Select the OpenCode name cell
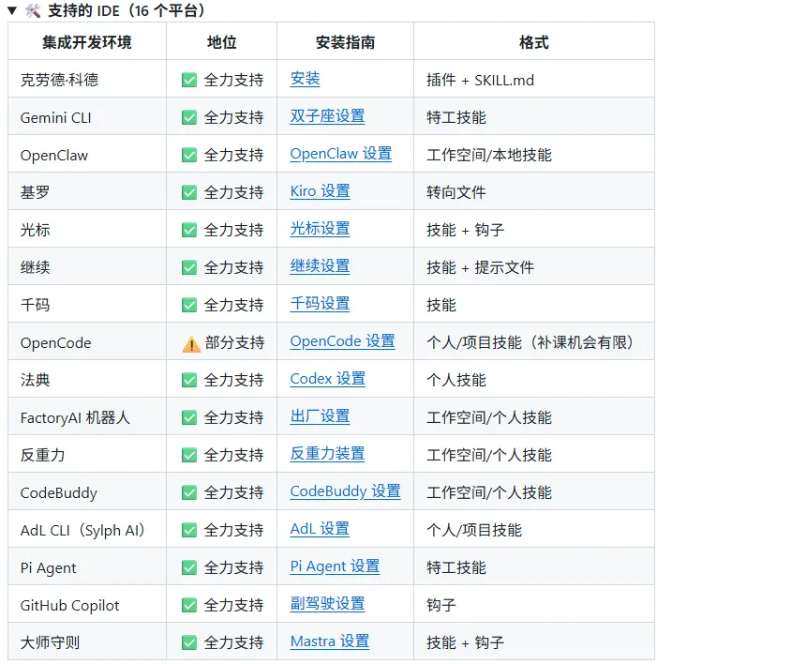The height and width of the screenshot is (664, 806). point(87,342)
